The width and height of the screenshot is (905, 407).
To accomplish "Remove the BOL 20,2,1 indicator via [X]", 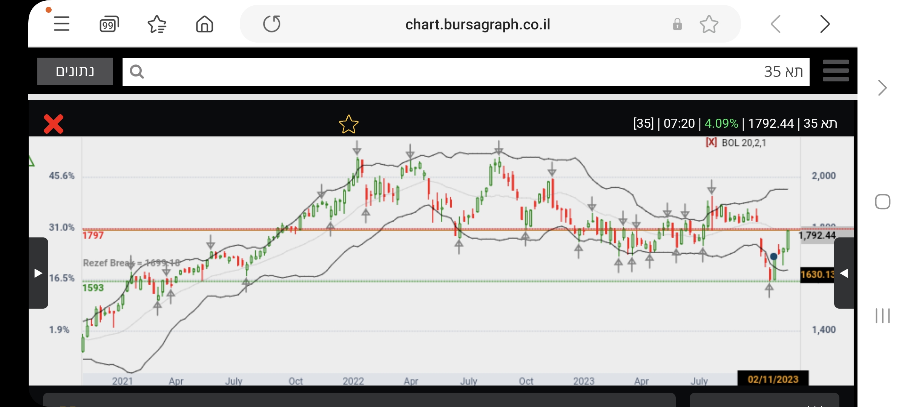I will point(711,142).
